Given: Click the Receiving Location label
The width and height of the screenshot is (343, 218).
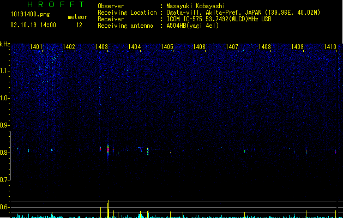Looking at the screenshot, I should tap(127, 13).
